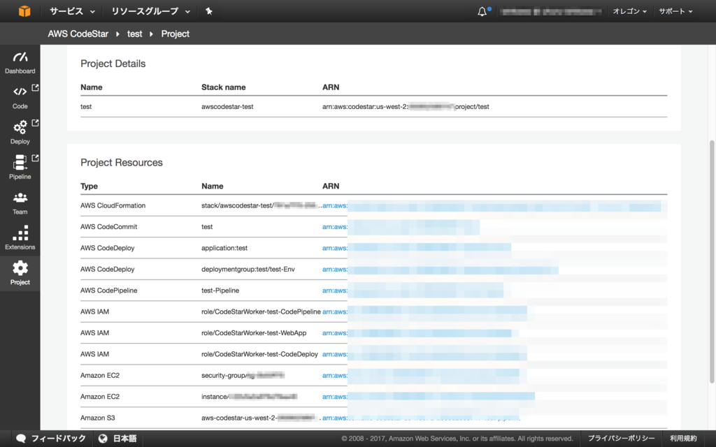Open the notifications bell icon
This screenshot has height=447, width=716.
[x=482, y=11]
